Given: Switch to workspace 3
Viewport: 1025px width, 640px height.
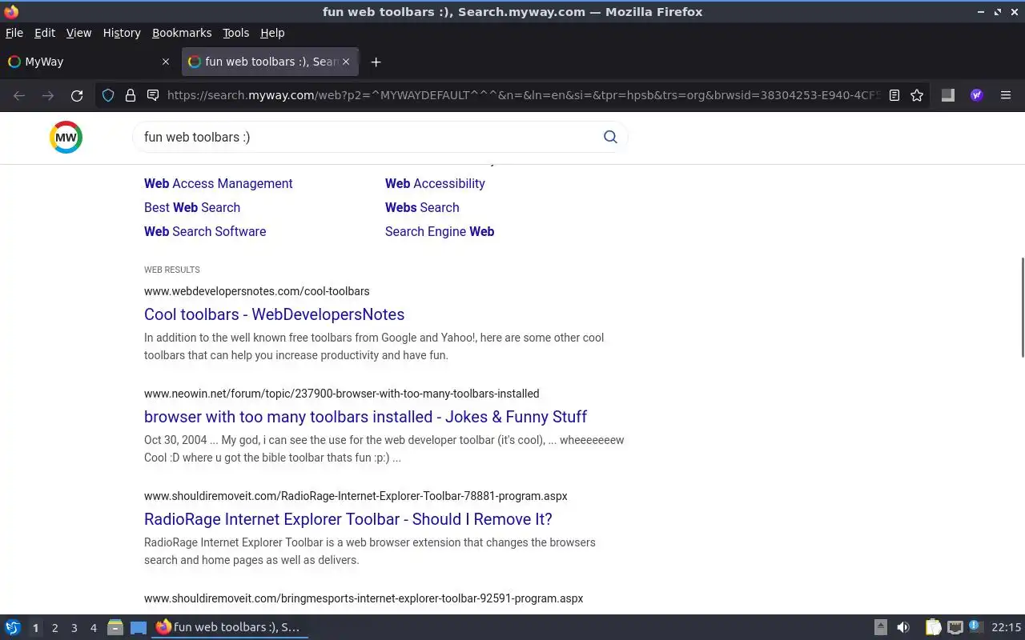Looking at the screenshot, I should click(x=74, y=628).
